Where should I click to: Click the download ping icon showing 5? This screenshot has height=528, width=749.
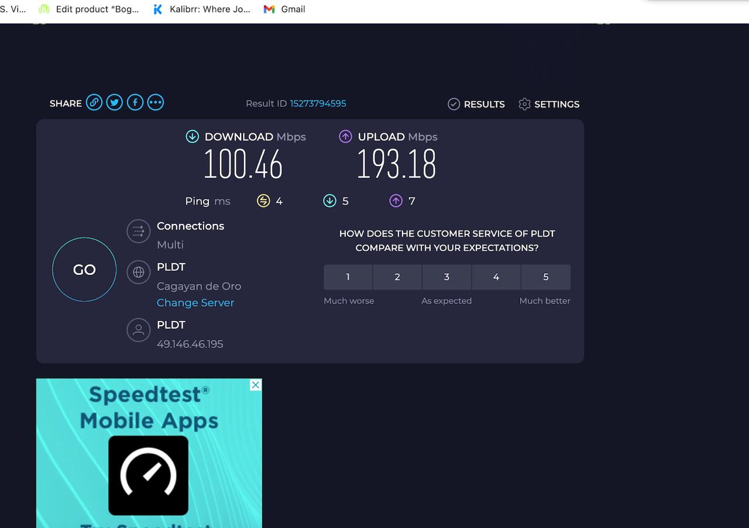point(329,201)
